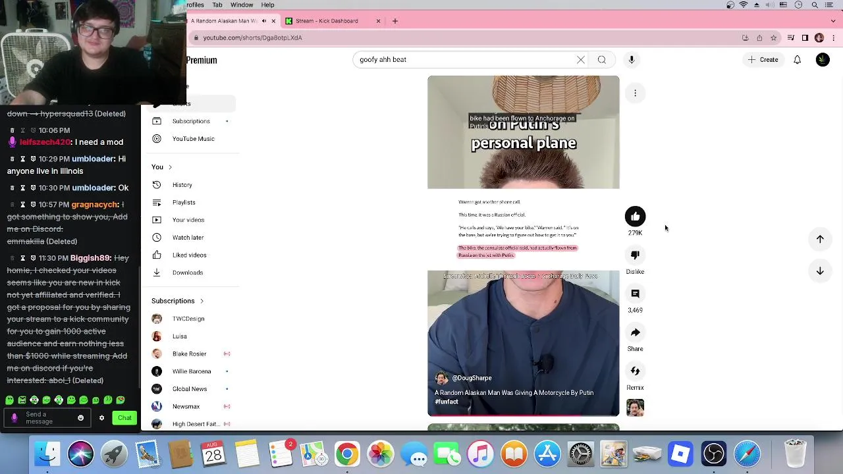Mute the YouTube tab audio icon

pos(264,21)
